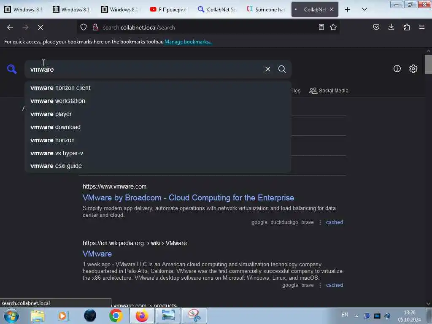This screenshot has width=432, height=324.
Task: Toggle reader view icon in address bar
Action: click(321, 27)
